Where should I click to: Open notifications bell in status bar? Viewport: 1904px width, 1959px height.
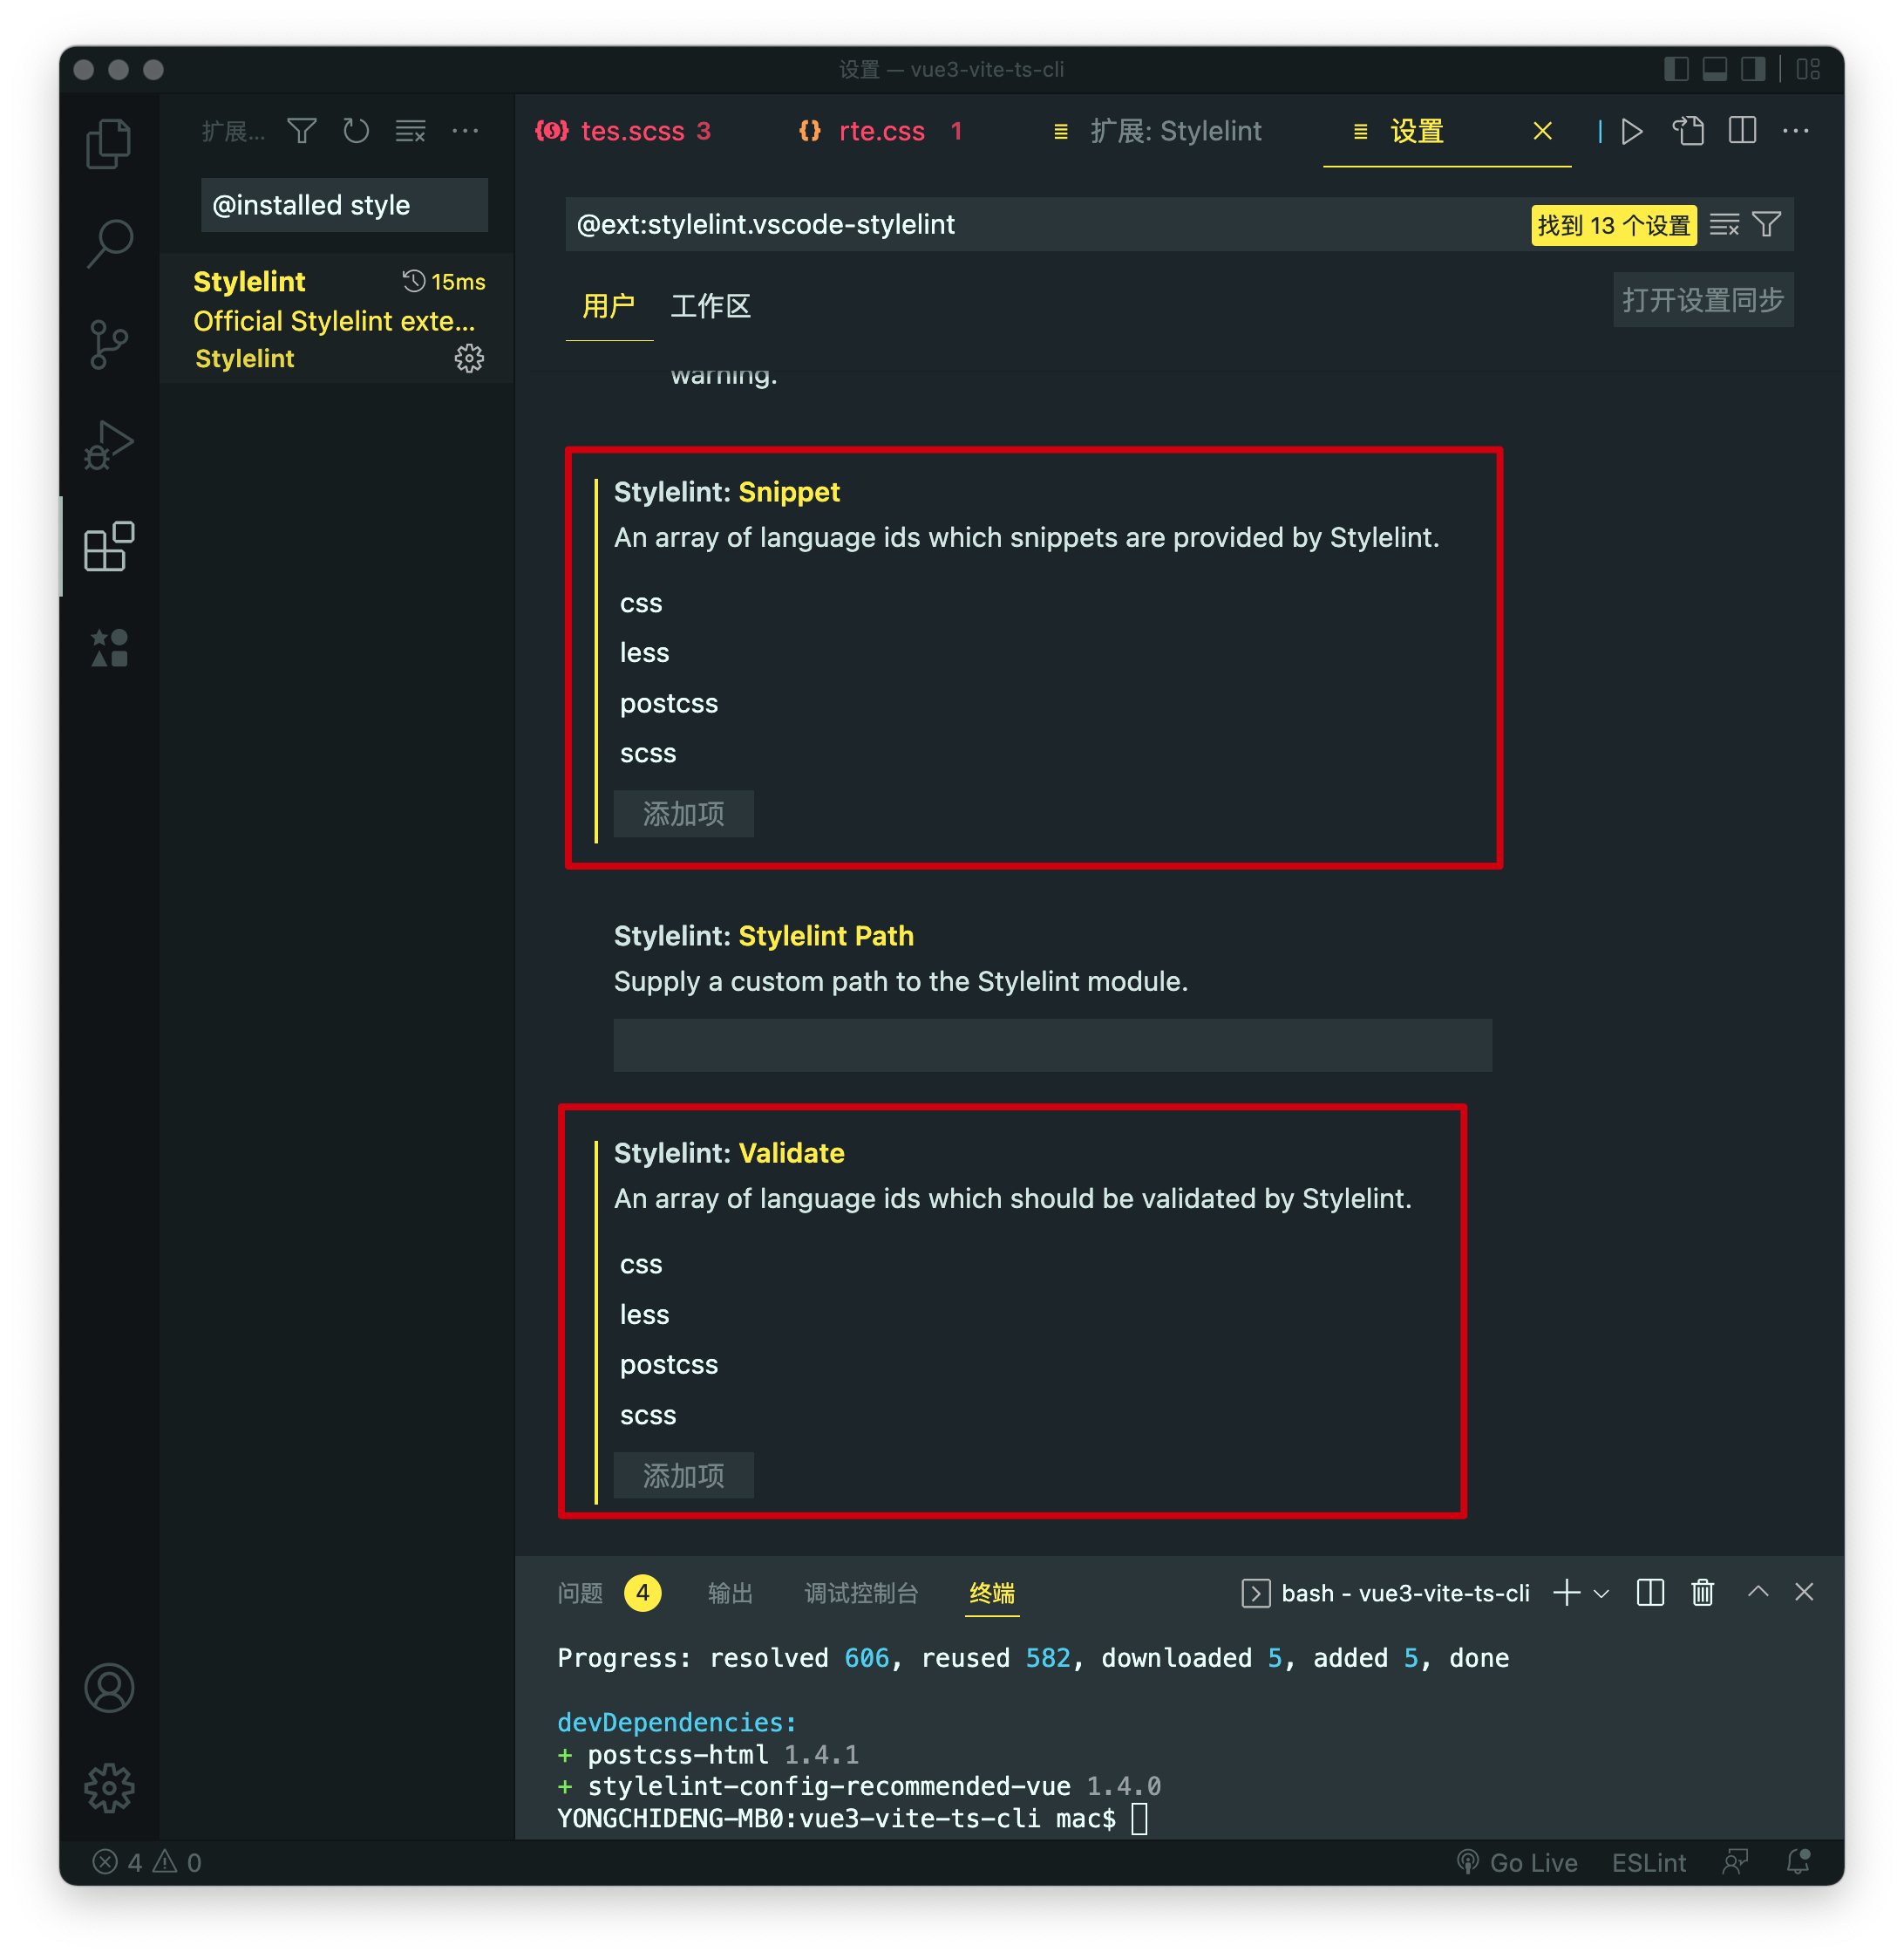pyautogui.click(x=1798, y=1862)
